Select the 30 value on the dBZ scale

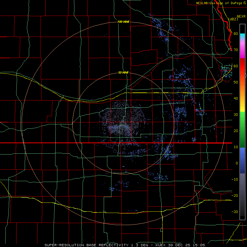236,114
